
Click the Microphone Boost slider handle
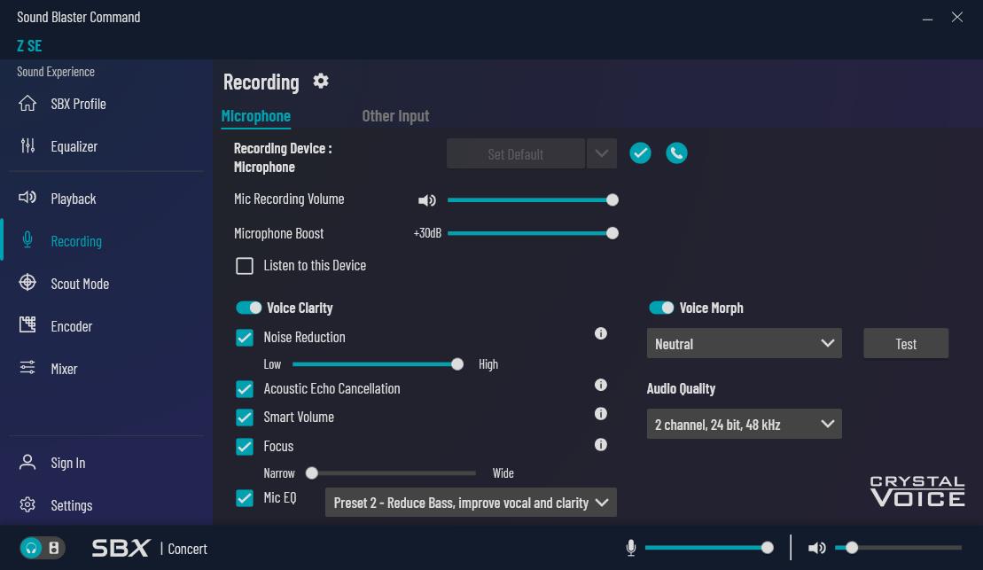pyautogui.click(x=612, y=233)
